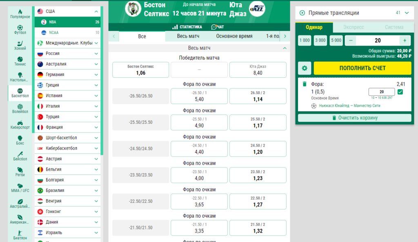Image resolution: width=418 pixels, height=242 pixels.
Task: Collapse the США country section
Action: tap(96, 11)
